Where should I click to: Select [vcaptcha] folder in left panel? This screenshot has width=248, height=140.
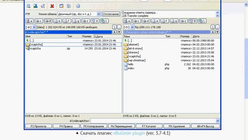point(73,45)
